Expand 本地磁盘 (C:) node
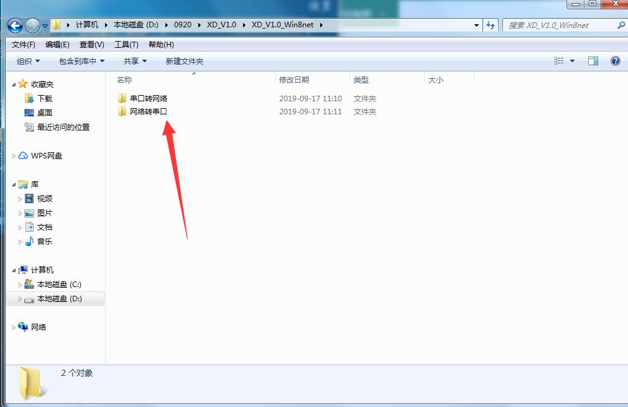This screenshot has height=407, width=628. [20, 285]
